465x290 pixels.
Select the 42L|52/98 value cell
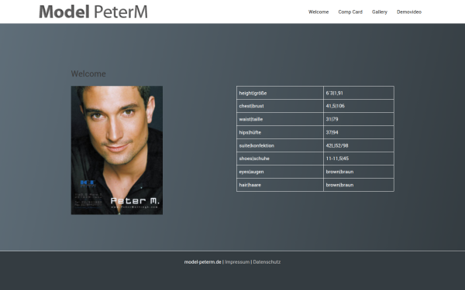click(359, 145)
